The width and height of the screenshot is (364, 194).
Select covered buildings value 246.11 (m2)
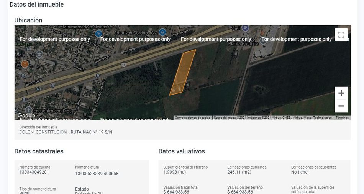(239, 172)
